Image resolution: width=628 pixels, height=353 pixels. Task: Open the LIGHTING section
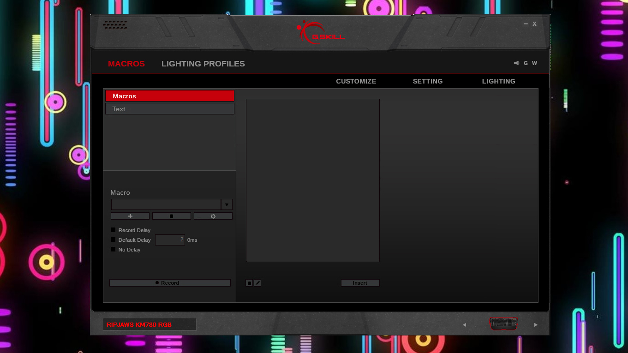tap(499, 81)
